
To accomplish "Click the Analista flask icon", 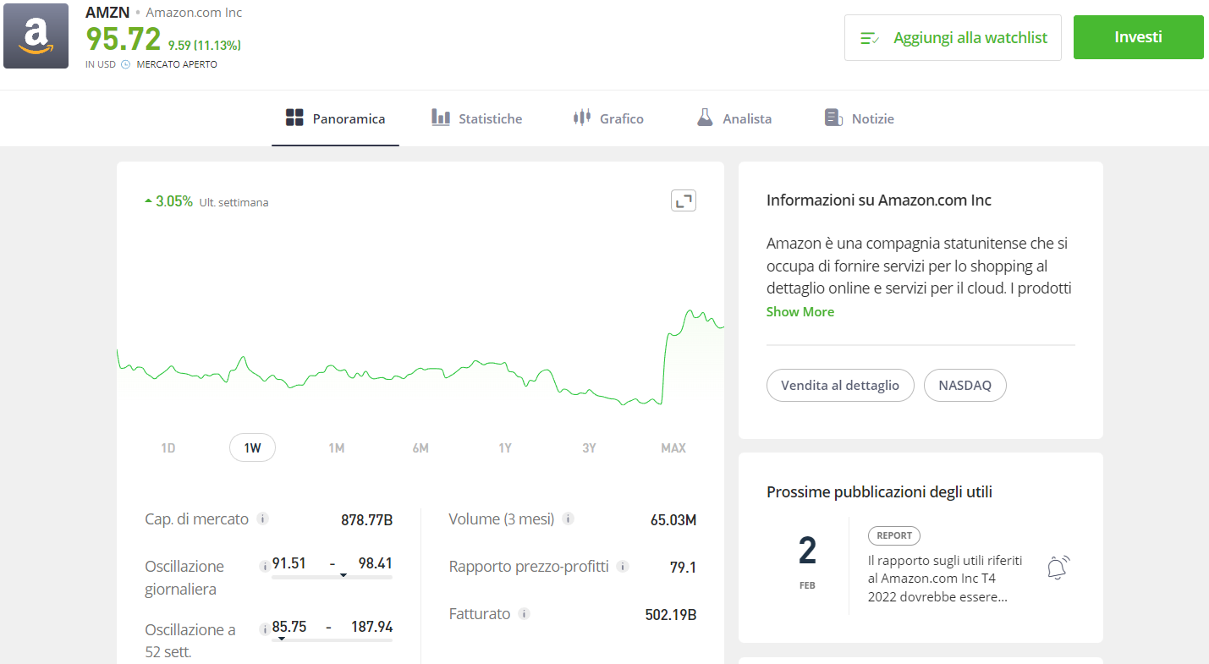I will coord(705,118).
